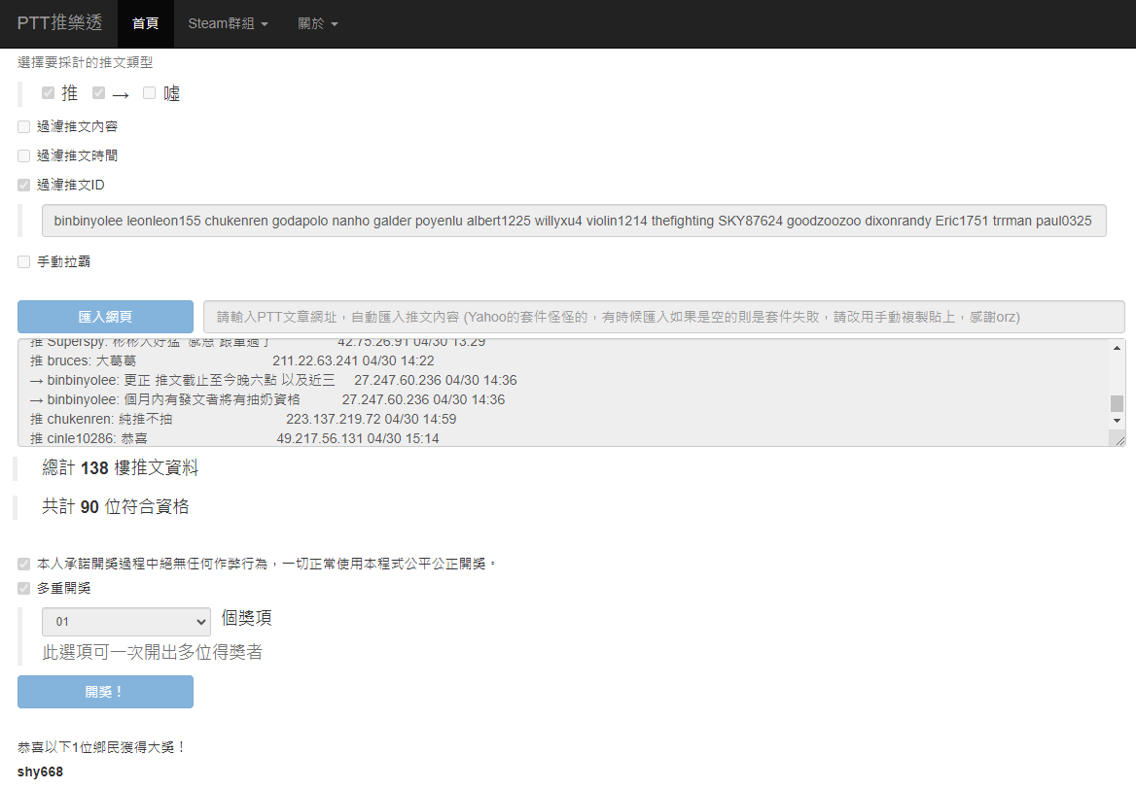
Task: Open the prize count dropdown showing 01
Action: 126,622
